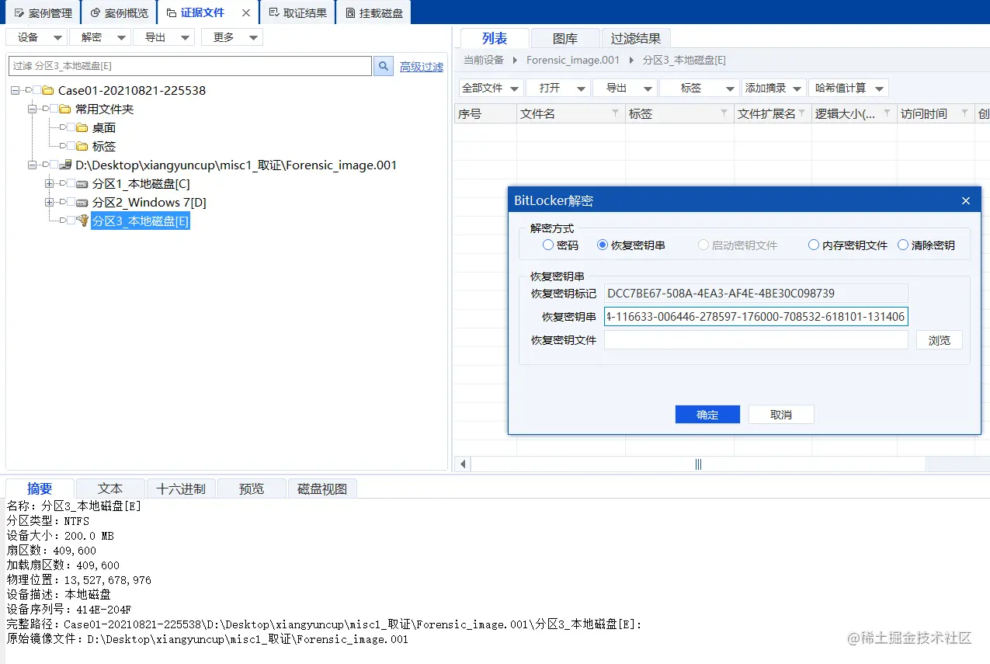This screenshot has width=990, height=664.
Task: Open the 十六进制 view tab
Action: click(180, 488)
